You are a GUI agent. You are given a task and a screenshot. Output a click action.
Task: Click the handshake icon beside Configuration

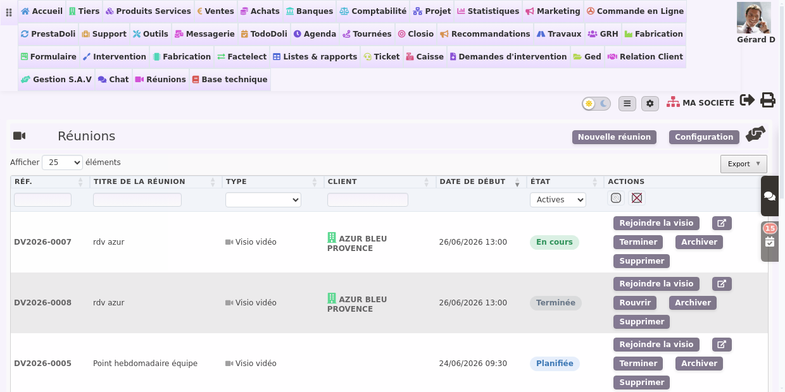point(756,134)
